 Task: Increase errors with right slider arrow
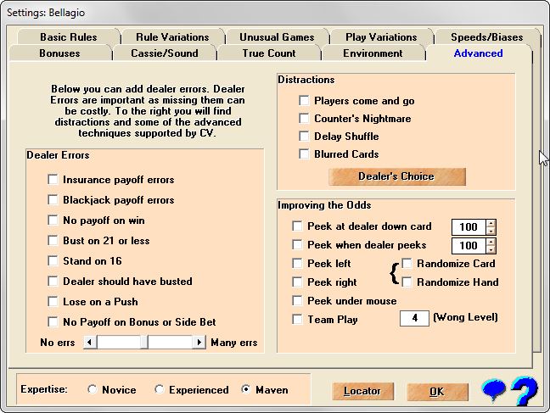[199, 342]
